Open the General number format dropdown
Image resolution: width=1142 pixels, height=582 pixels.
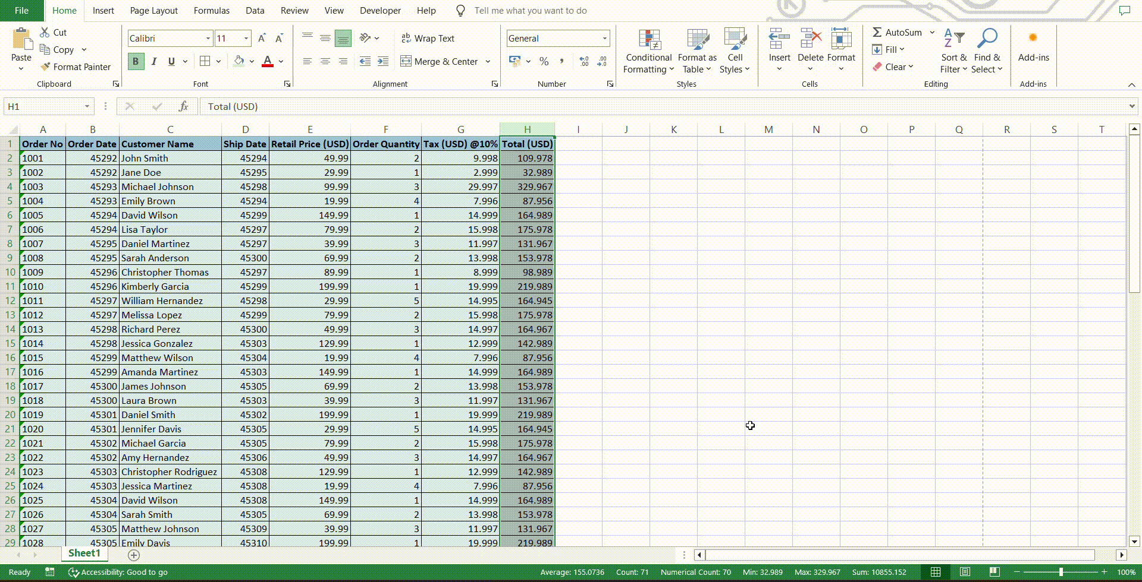click(605, 38)
